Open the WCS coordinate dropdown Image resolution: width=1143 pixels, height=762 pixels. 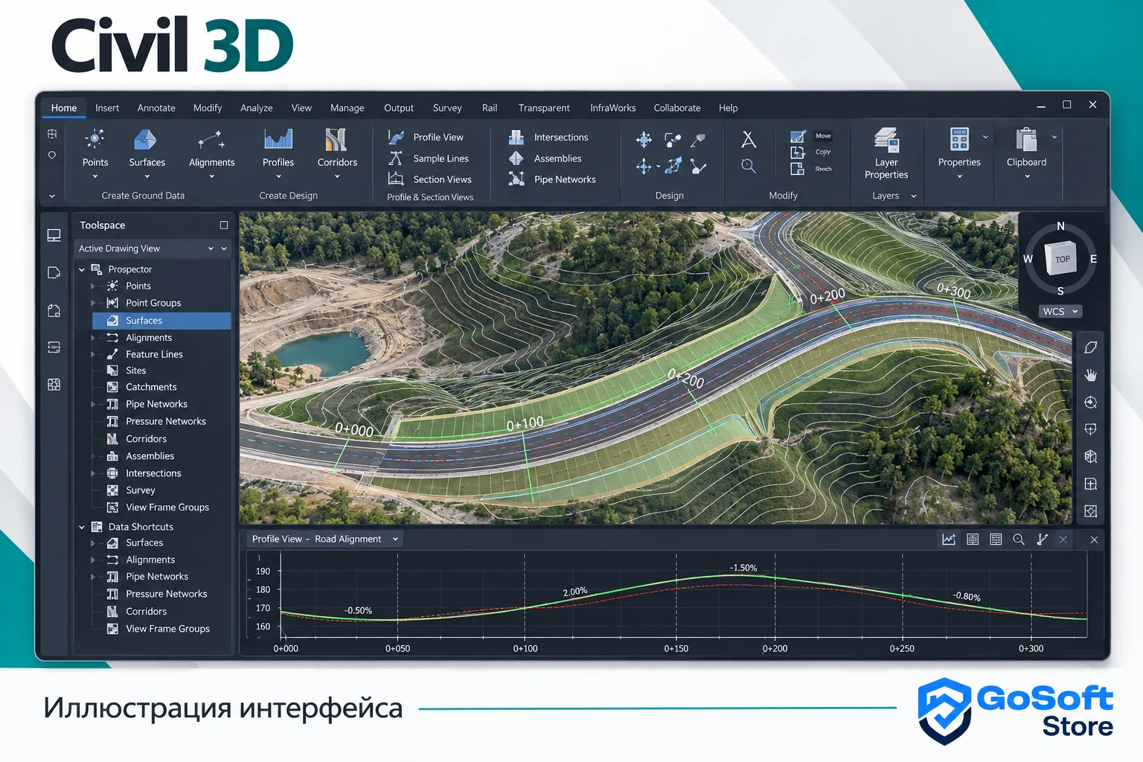(1060, 311)
